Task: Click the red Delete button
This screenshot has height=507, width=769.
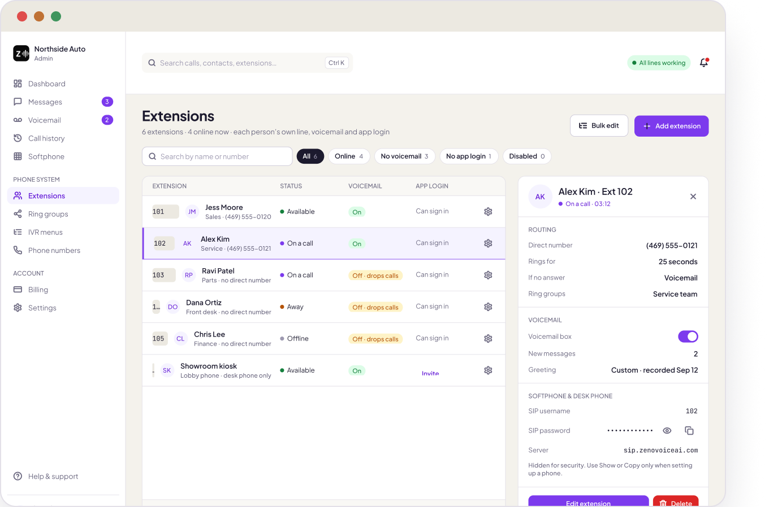Action: pos(676,501)
